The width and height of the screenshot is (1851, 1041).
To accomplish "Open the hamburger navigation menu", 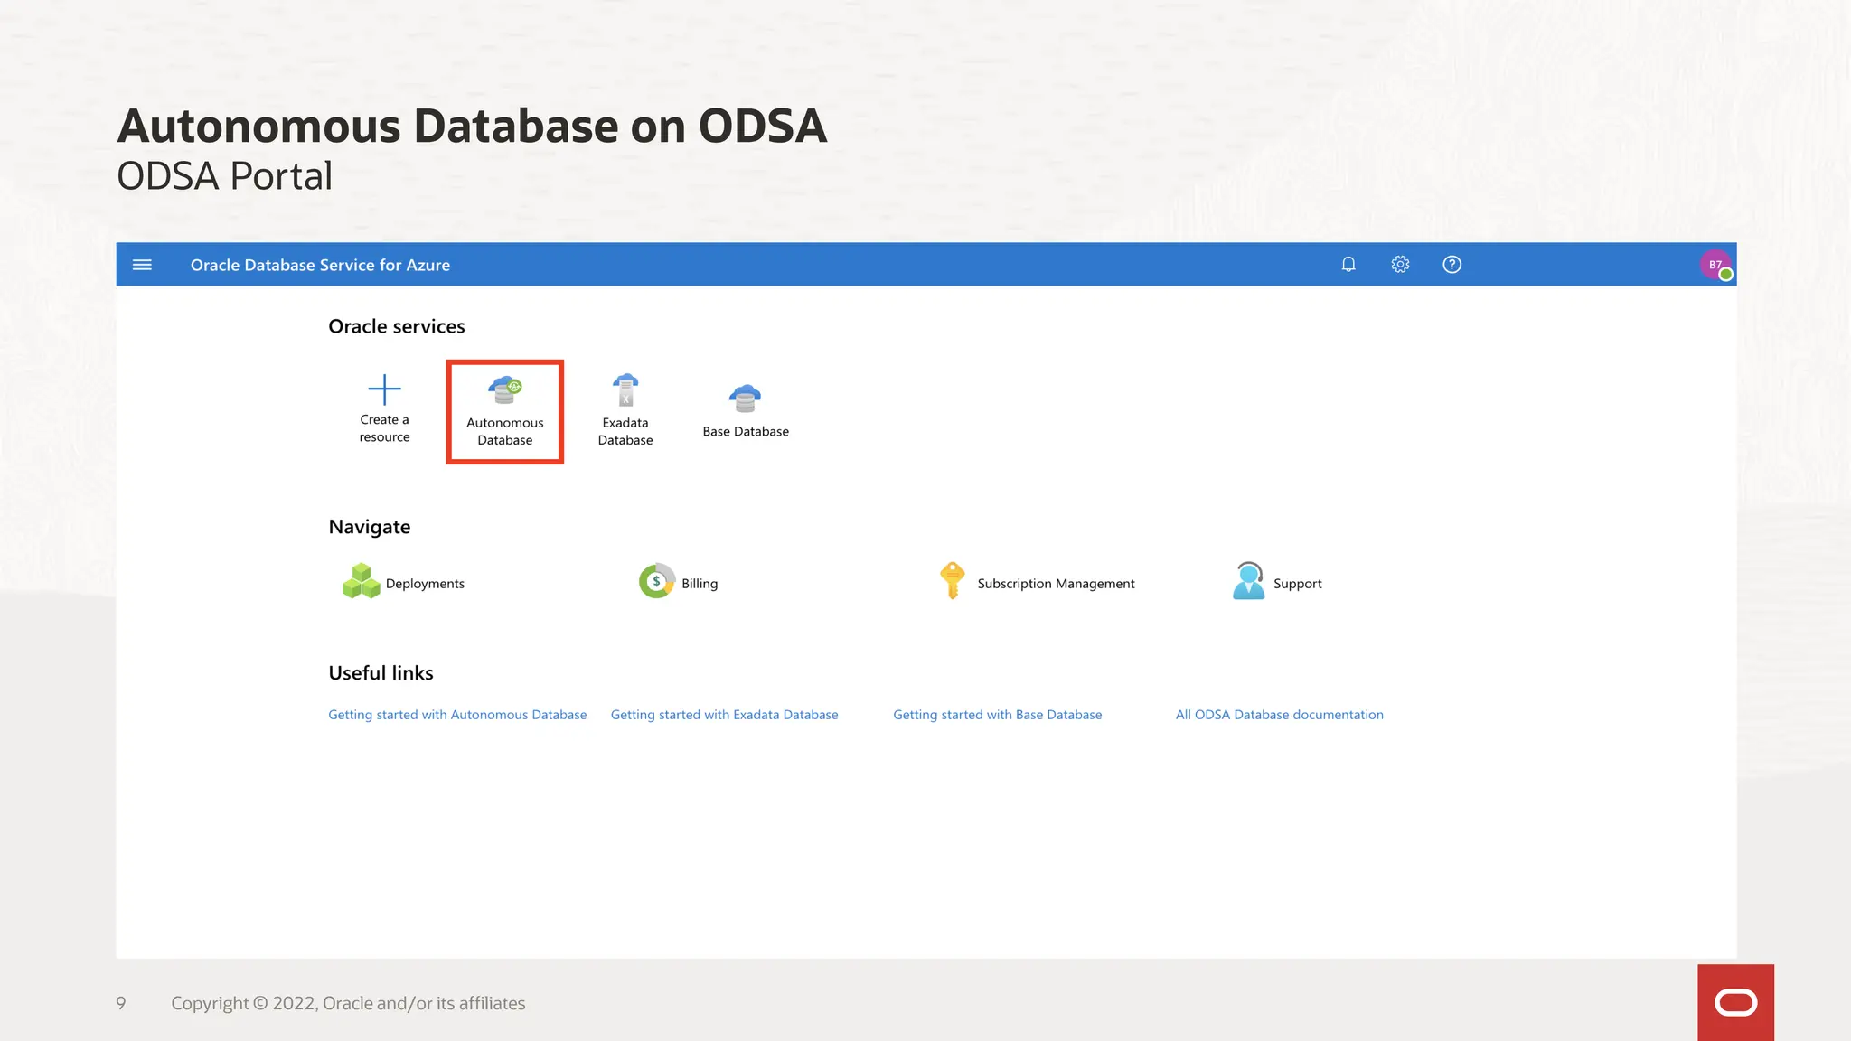I will click(142, 265).
